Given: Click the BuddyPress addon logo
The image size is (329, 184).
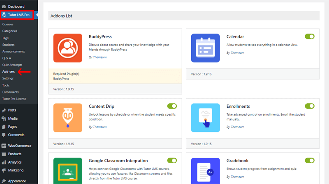Looking at the screenshot, I should 68,48.
